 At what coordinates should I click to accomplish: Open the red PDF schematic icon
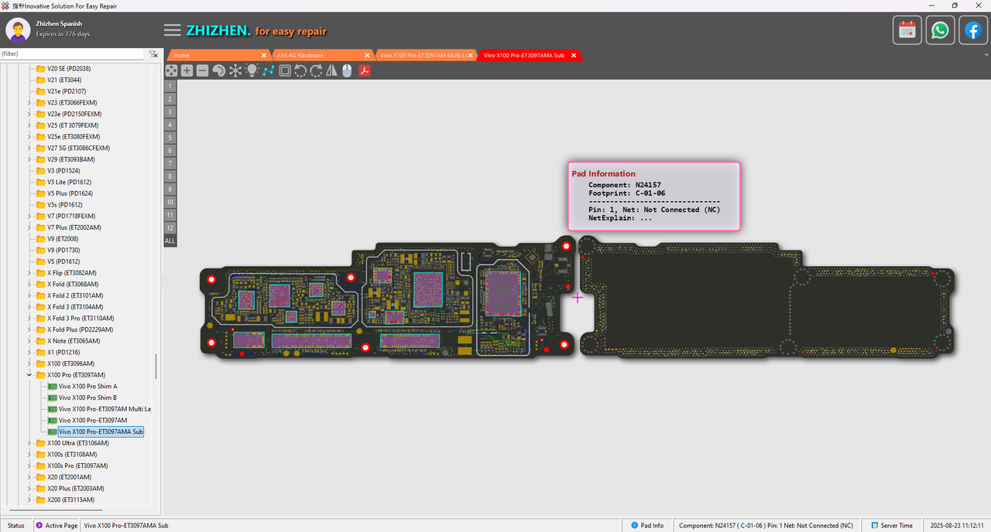364,70
